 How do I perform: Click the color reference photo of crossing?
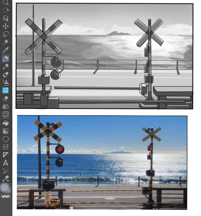(x=102, y=162)
